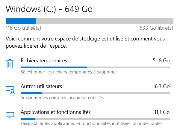
Task: Click the 16,3 Go size value
Action: click(161, 86)
